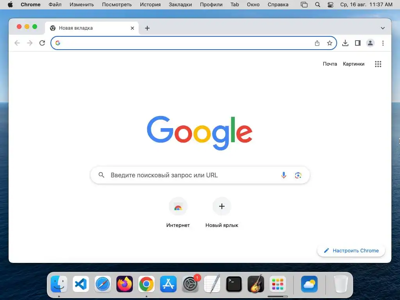
Task: Click Chrome icon in the Dock
Action: click(x=146, y=284)
